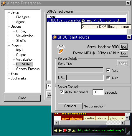This screenshot has width=132, height=136.
Task: Disable the Auto Reconnect checkbox
Action: click(x=62, y=92)
